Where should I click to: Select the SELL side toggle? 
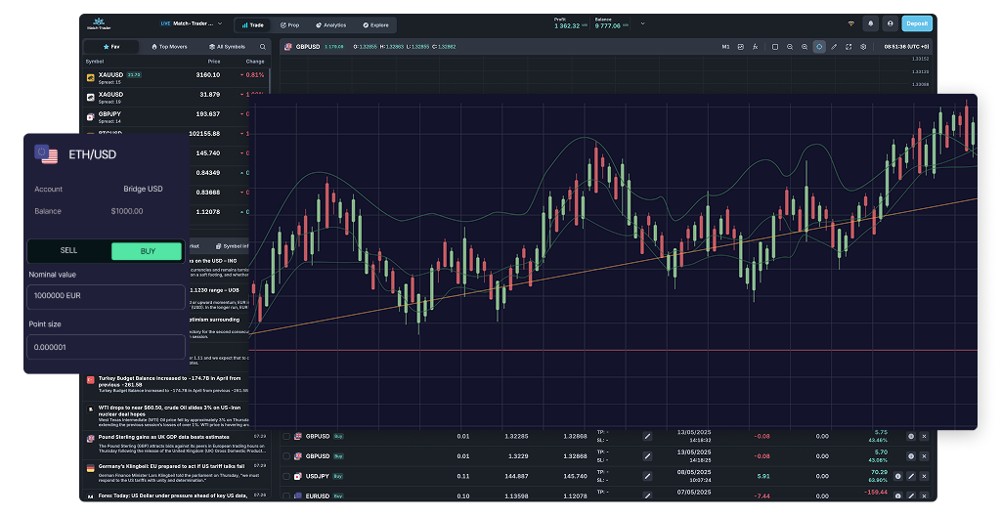68,251
